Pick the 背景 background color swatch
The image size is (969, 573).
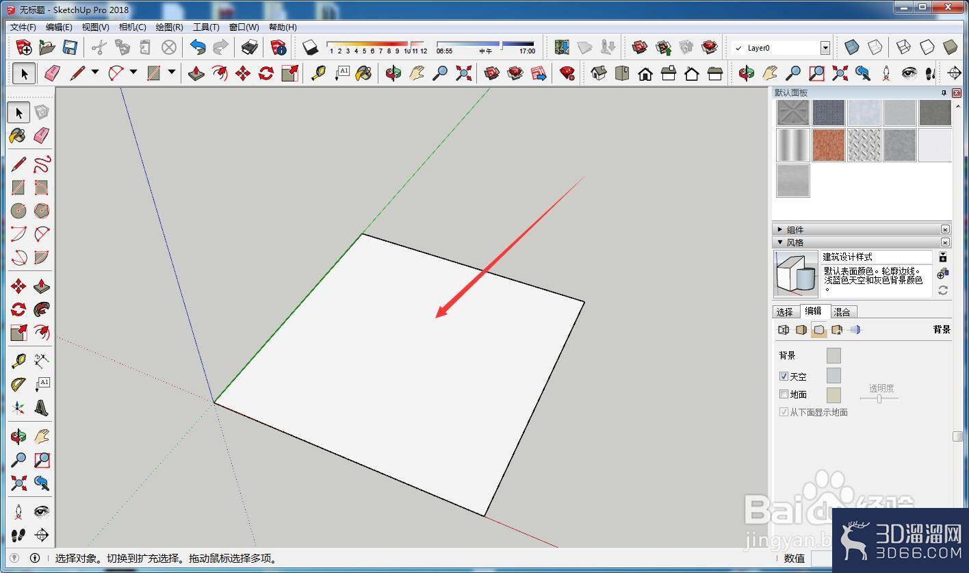pyautogui.click(x=834, y=355)
